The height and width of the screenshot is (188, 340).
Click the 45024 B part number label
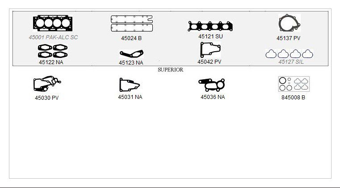pos(131,38)
